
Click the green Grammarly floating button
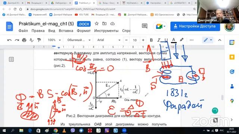coord(215,111)
